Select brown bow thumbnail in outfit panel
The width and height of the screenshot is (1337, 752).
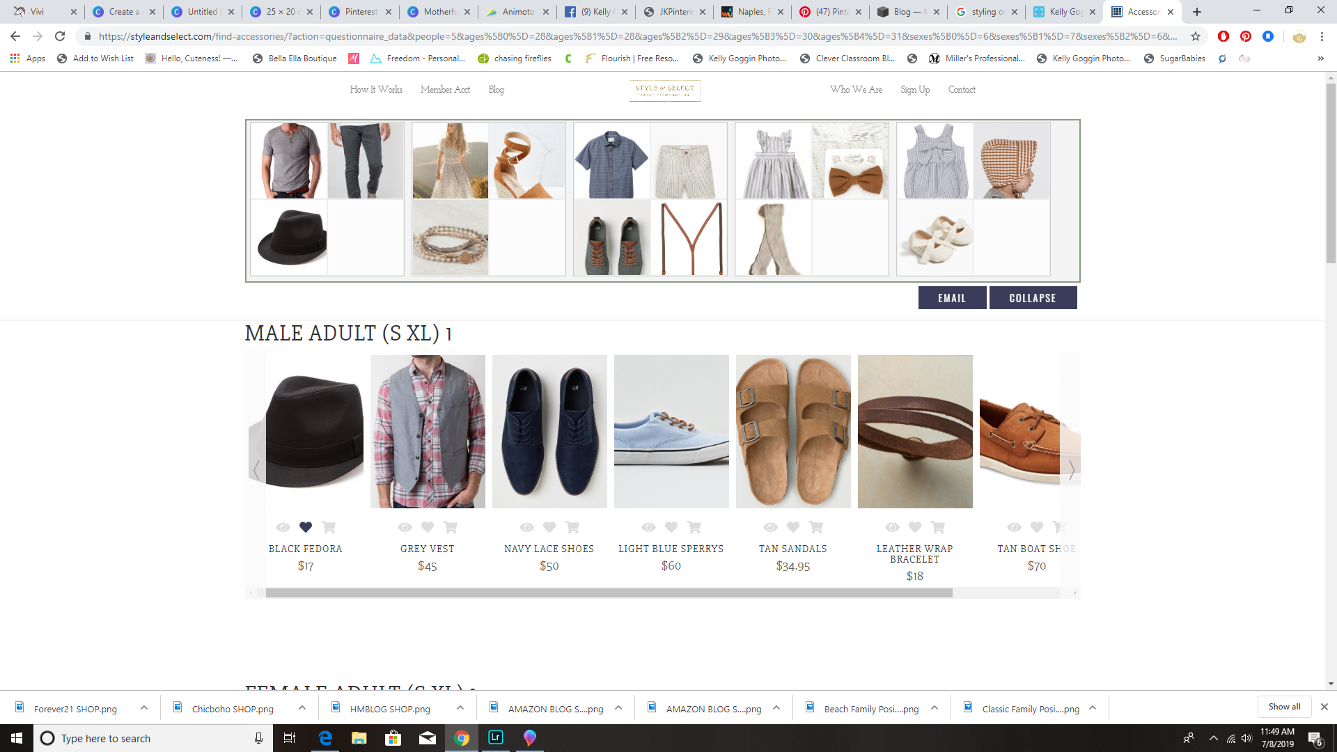[850, 161]
